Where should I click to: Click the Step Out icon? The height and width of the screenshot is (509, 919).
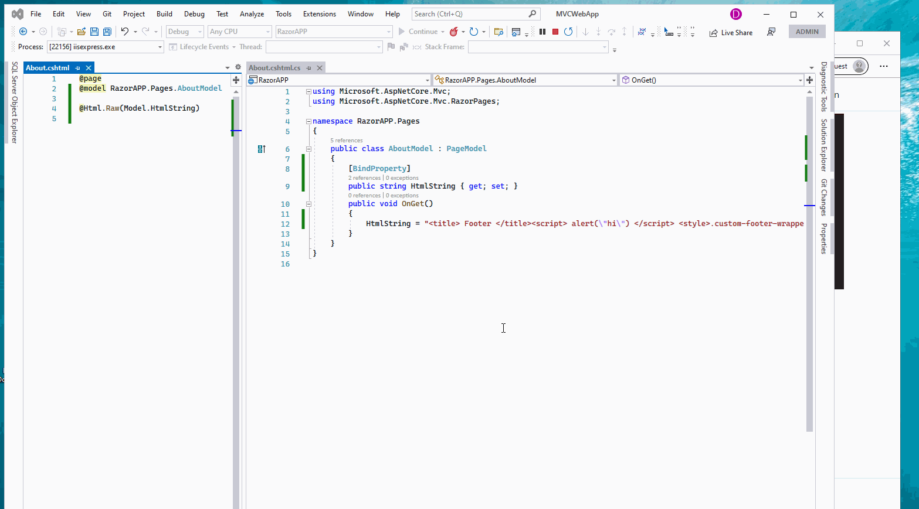tap(624, 31)
